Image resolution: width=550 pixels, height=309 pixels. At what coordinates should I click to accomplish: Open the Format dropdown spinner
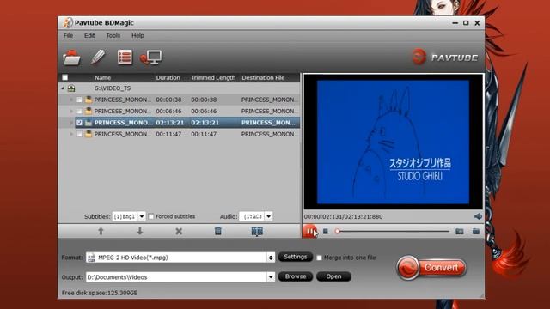click(271, 257)
